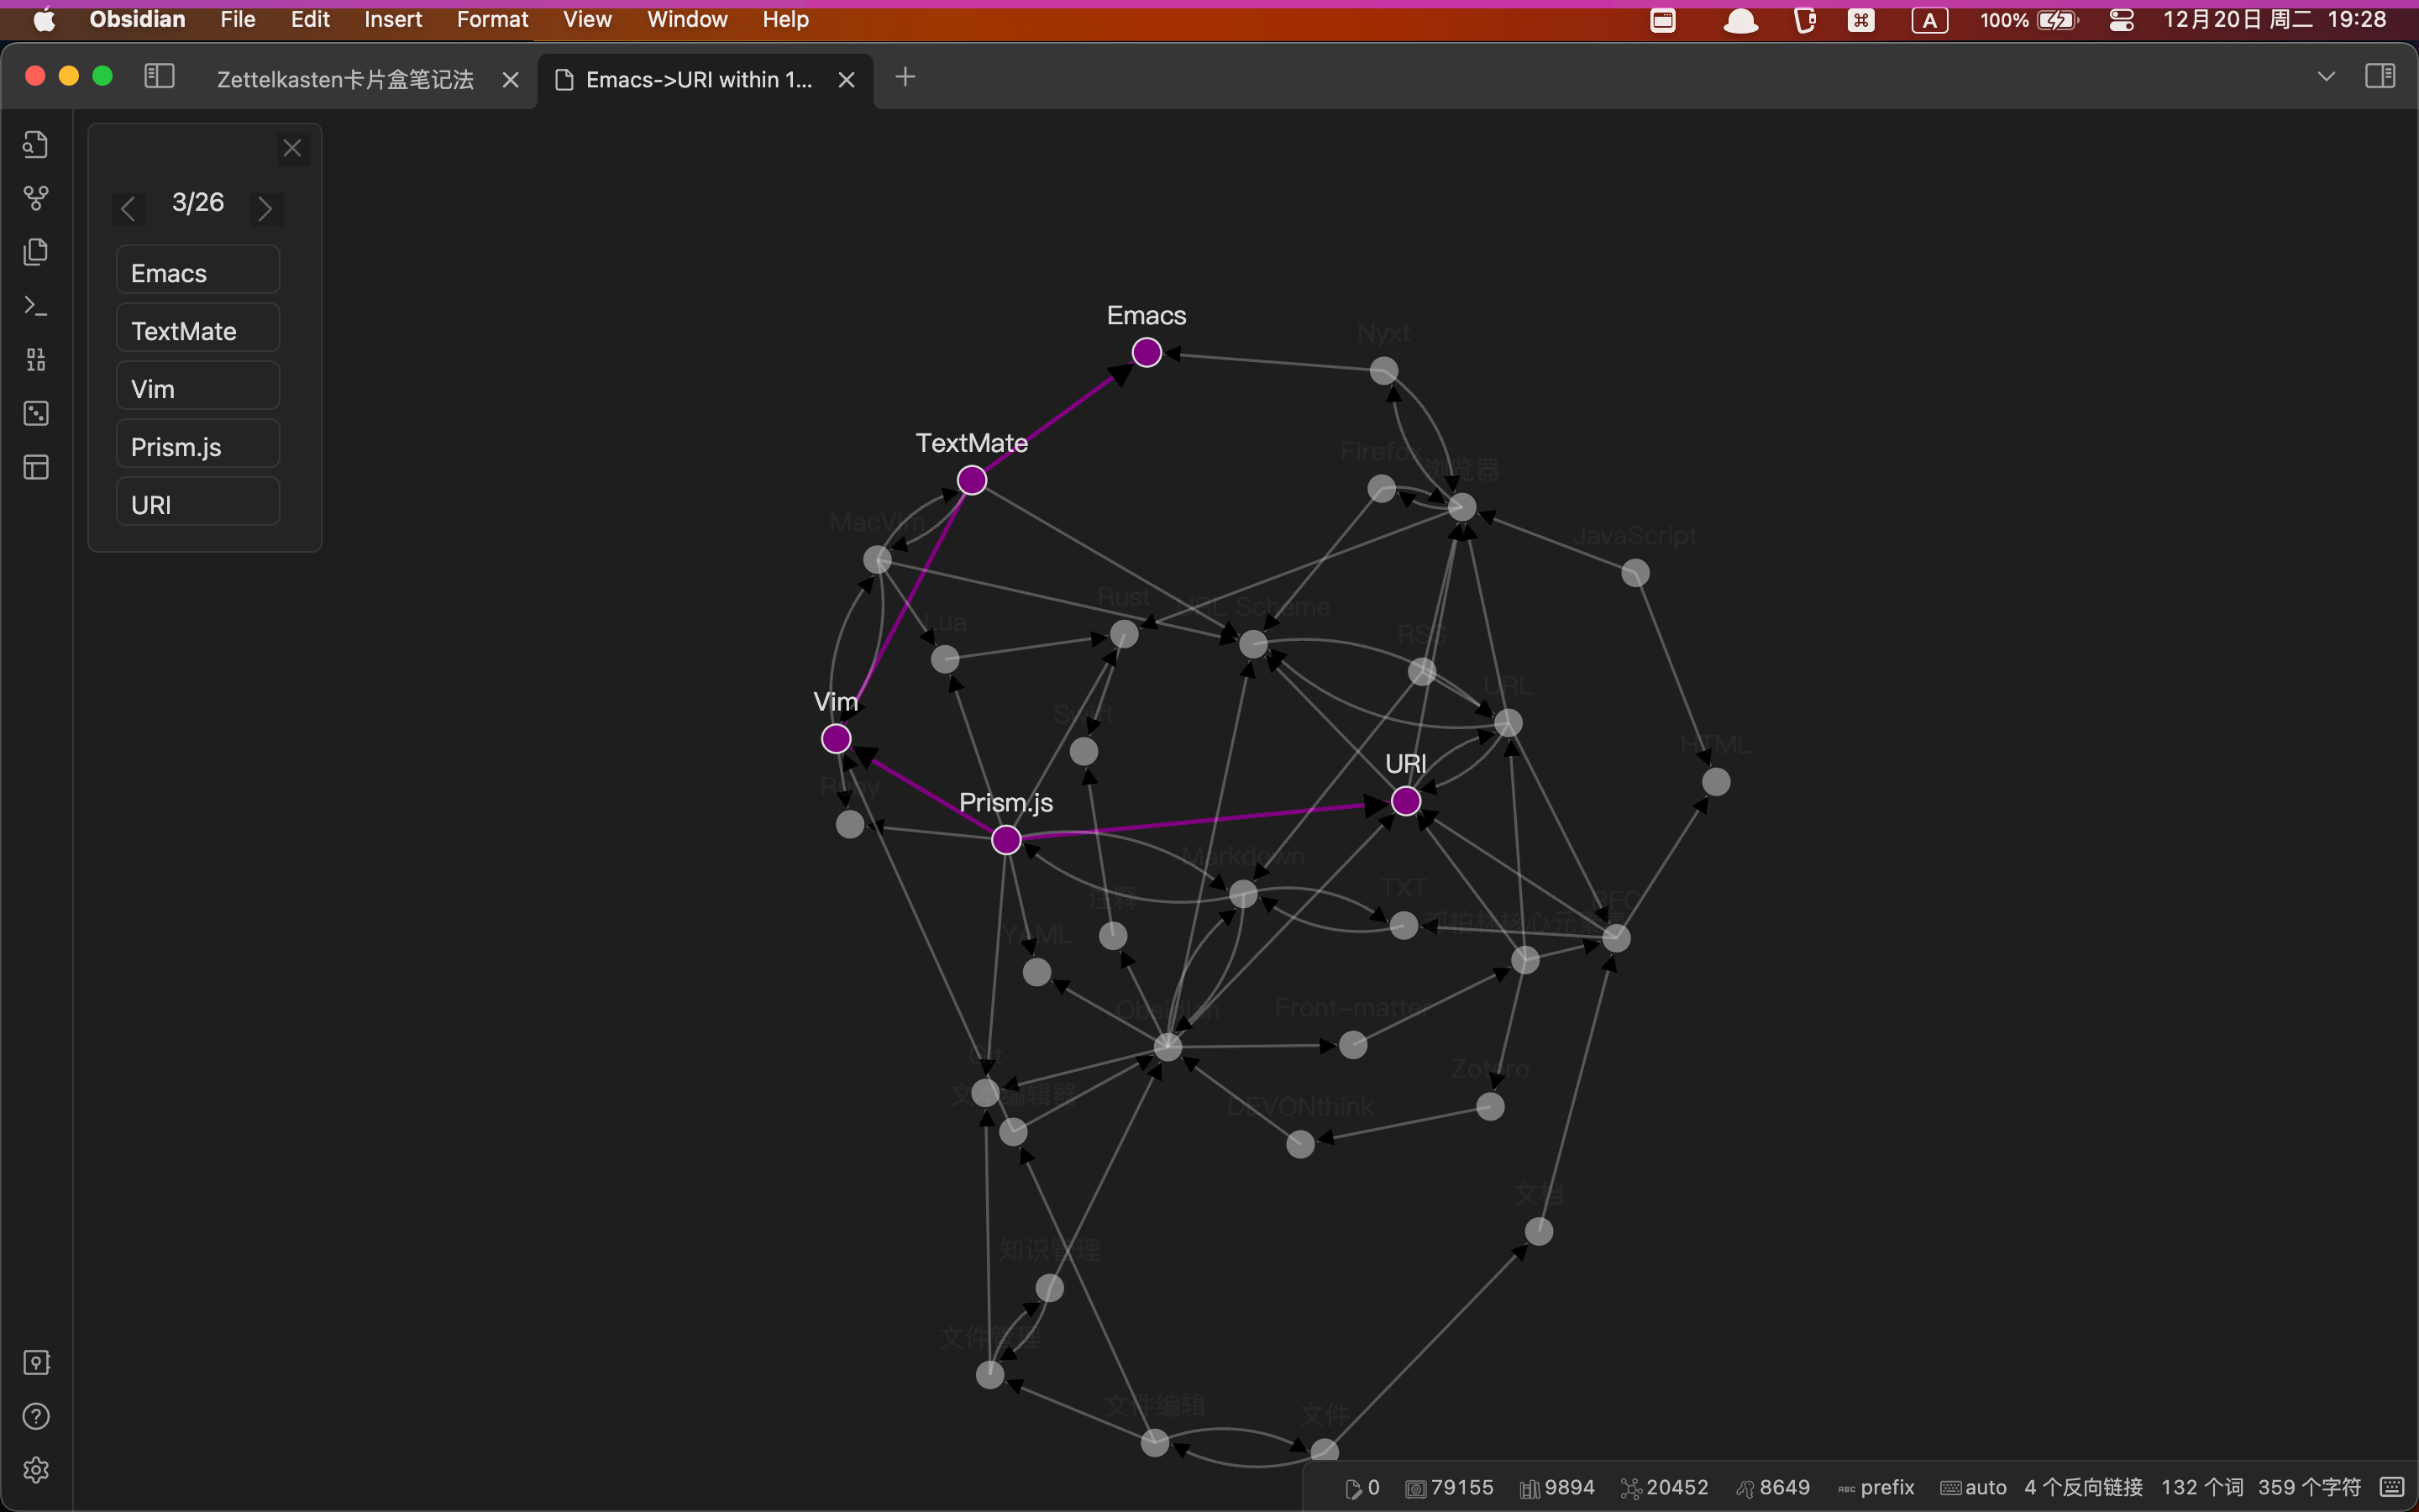Advance to next result with right arrow
This screenshot has width=2419, height=1512.
click(265, 208)
